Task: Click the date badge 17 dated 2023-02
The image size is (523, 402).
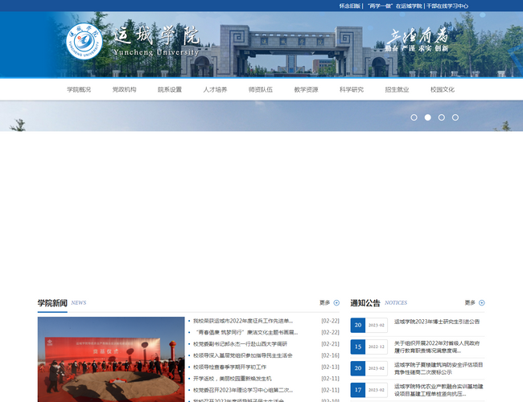Action: click(358, 390)
